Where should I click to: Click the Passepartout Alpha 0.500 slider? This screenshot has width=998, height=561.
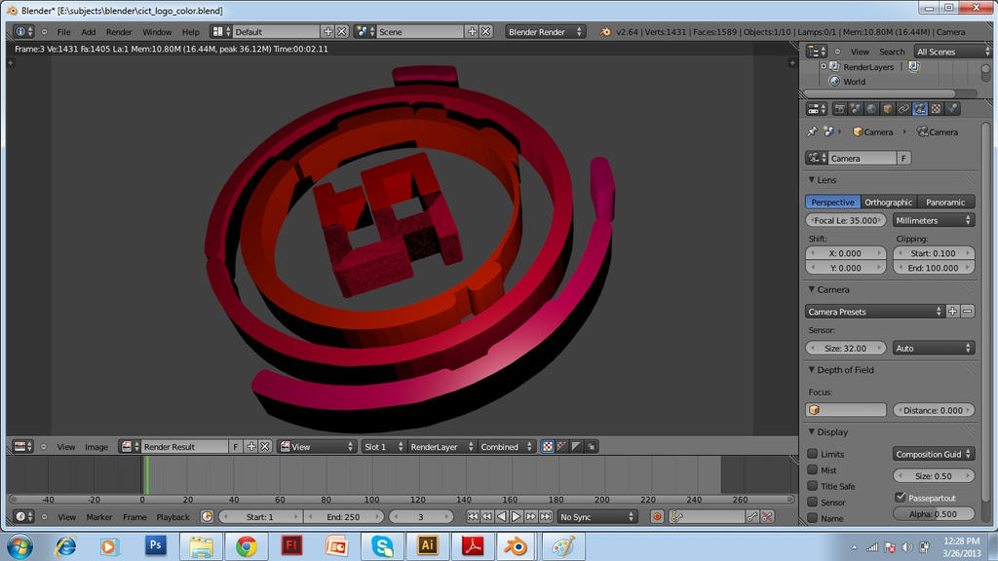933,514
